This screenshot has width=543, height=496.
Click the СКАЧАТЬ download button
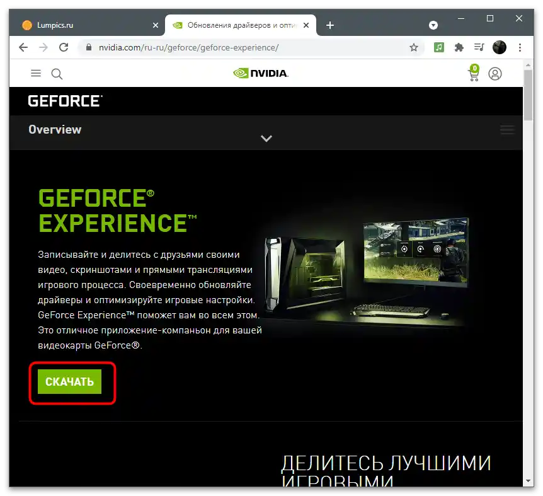pyautogui.click(x=69, y=381)
